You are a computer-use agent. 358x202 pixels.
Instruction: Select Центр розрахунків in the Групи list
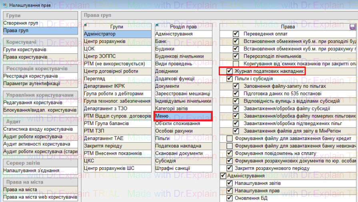tap(105, 41)
